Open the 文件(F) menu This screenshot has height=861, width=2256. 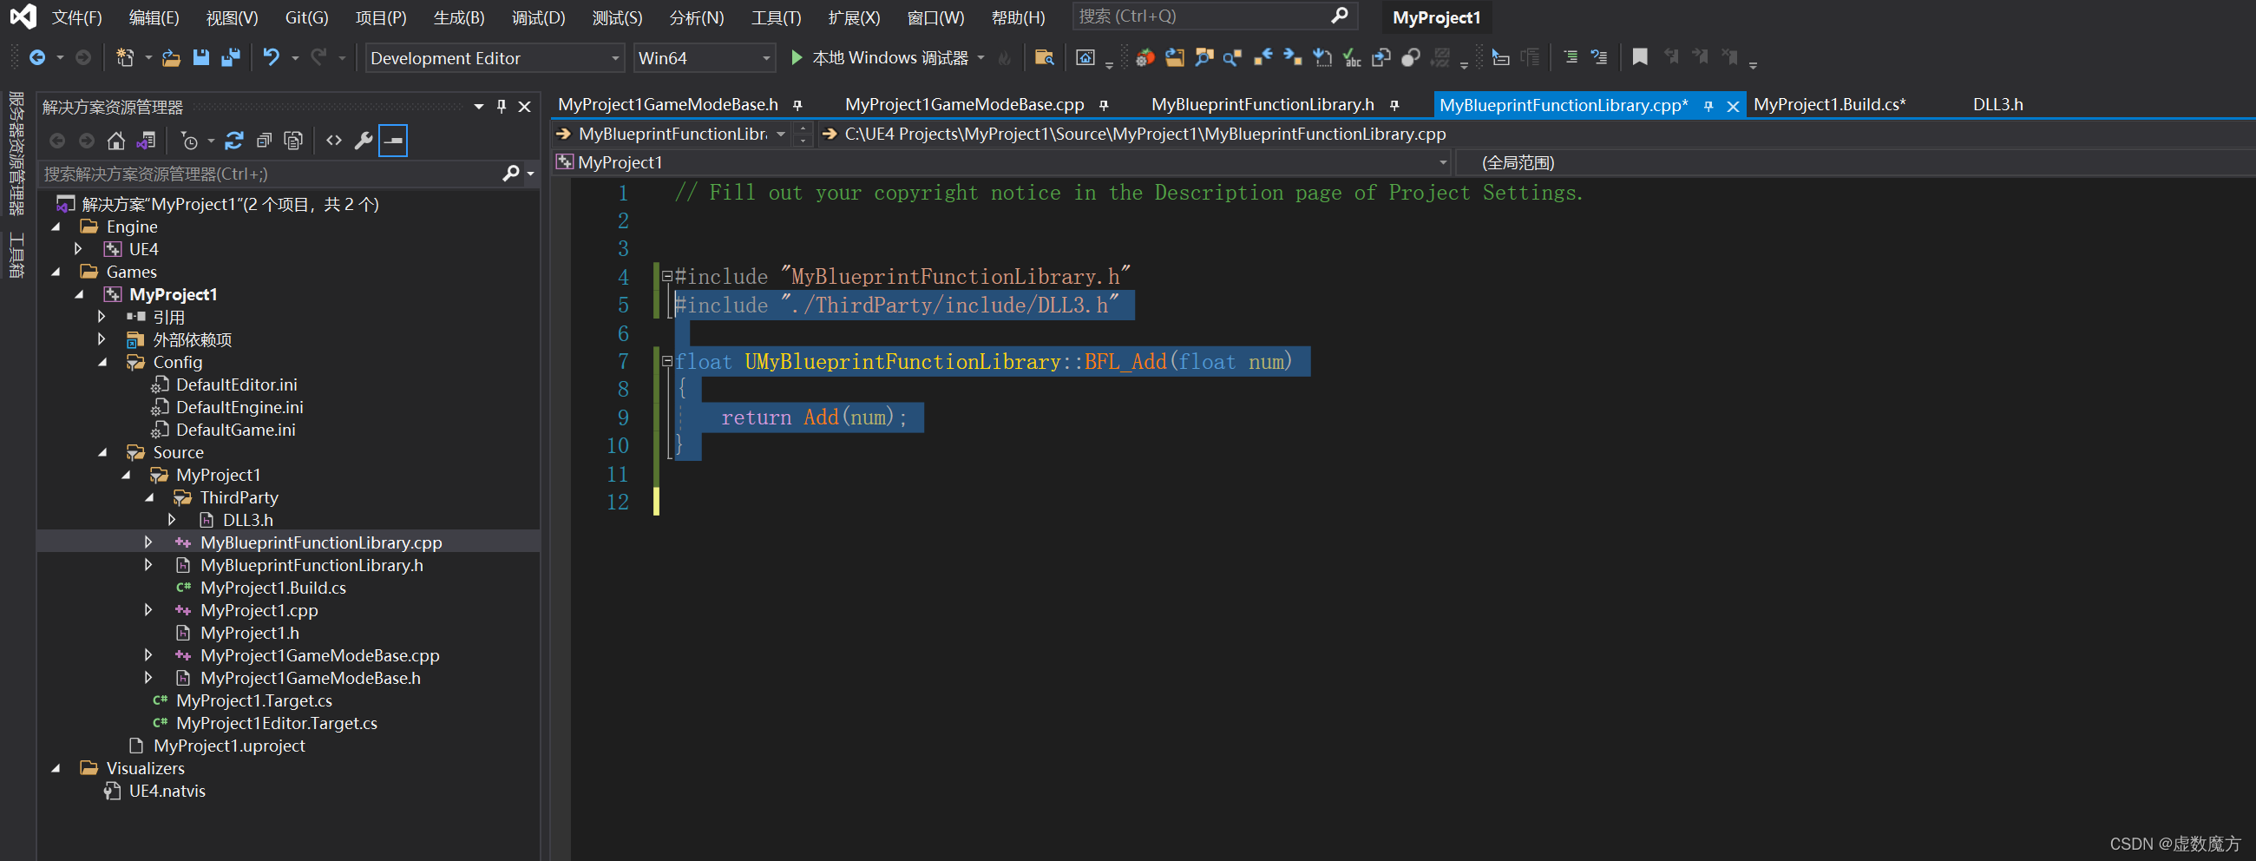(77, 17)
